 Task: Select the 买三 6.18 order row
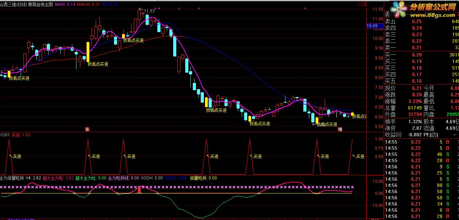(x=421, y=68)
